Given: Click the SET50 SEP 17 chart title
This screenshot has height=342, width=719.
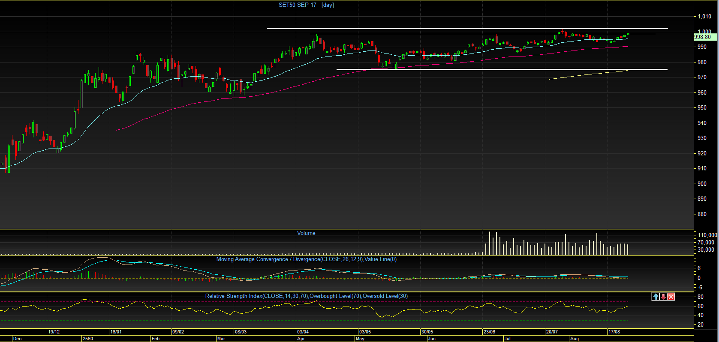Looking at the screenshot, I should pyautogui.click(x=298, y=5).
